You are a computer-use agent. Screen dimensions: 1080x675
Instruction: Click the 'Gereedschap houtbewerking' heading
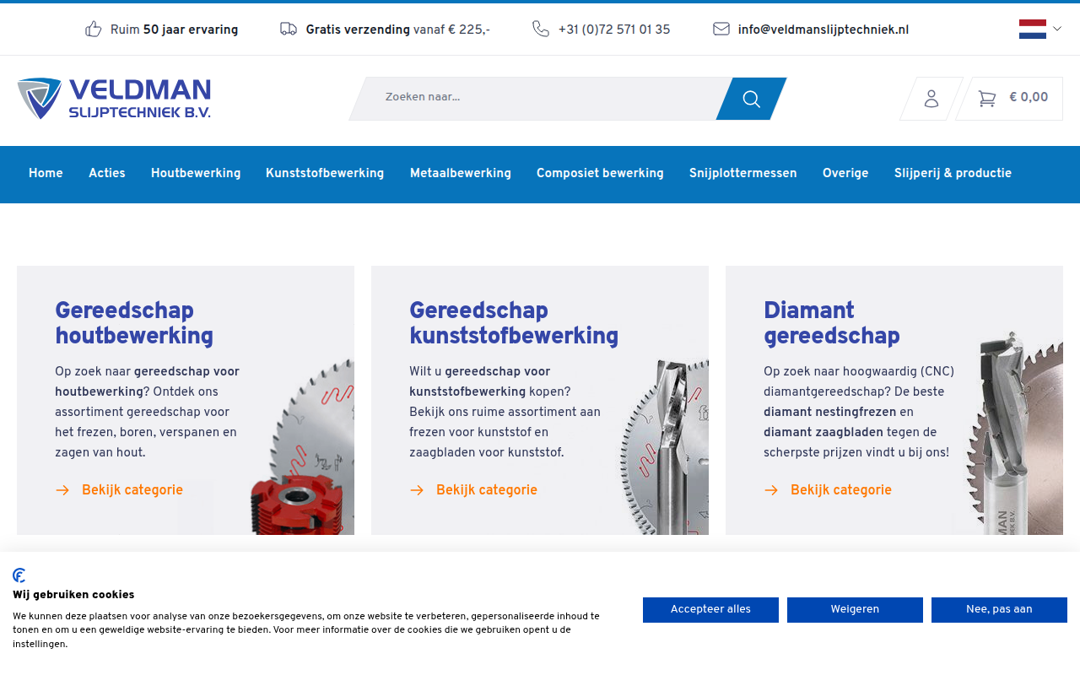pos(134,323)
